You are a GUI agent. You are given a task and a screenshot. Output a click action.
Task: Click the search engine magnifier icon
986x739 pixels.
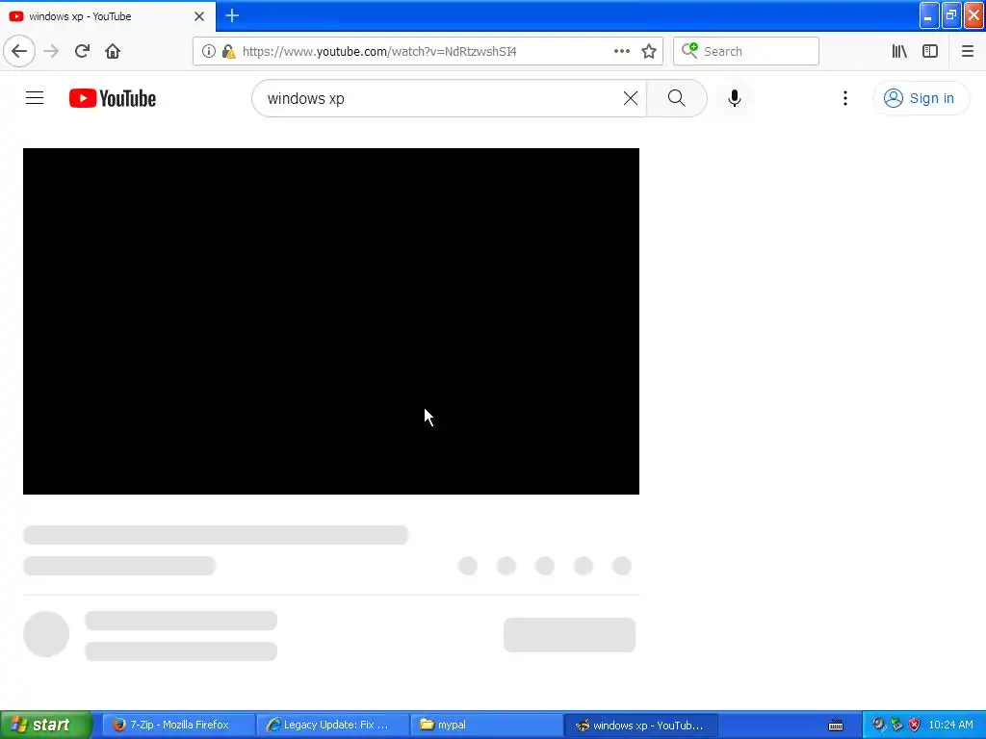tap(689, 50)
